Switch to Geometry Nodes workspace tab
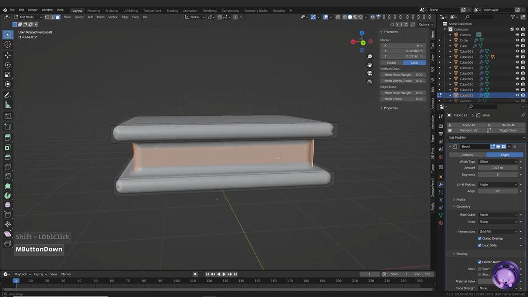528x297 pixels. point(256,10)
